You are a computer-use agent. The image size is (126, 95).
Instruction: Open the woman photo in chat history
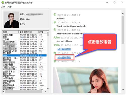pyautogui.click(x=85, y=80)
